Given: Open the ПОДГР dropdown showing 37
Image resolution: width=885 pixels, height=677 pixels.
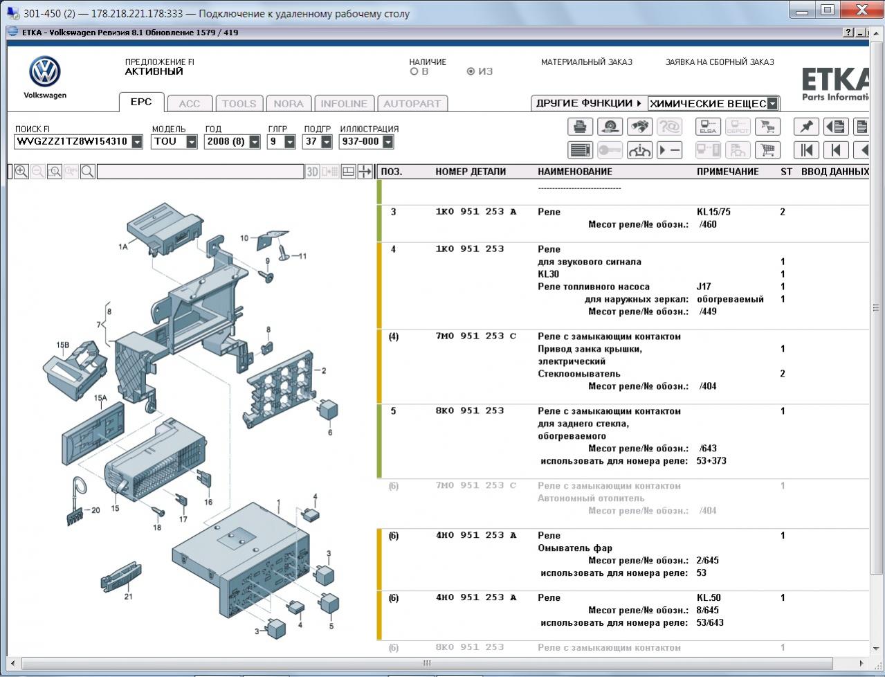Looking at the screenshot, I should [x=327, y=142].
